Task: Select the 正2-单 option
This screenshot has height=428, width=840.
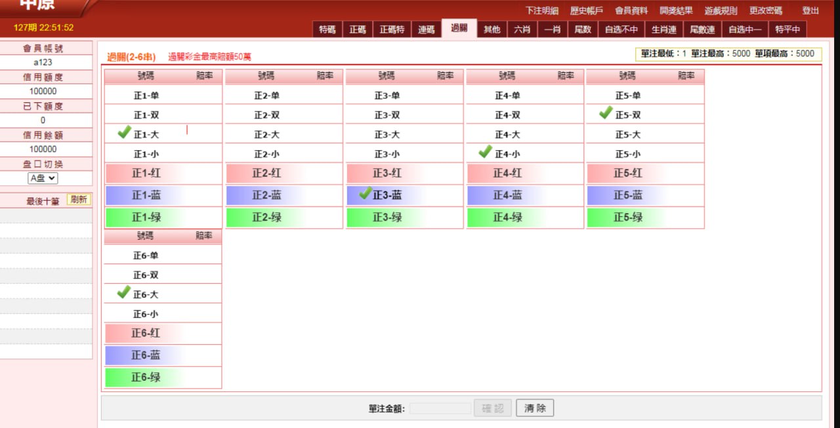Action: (x=266, y=96)
